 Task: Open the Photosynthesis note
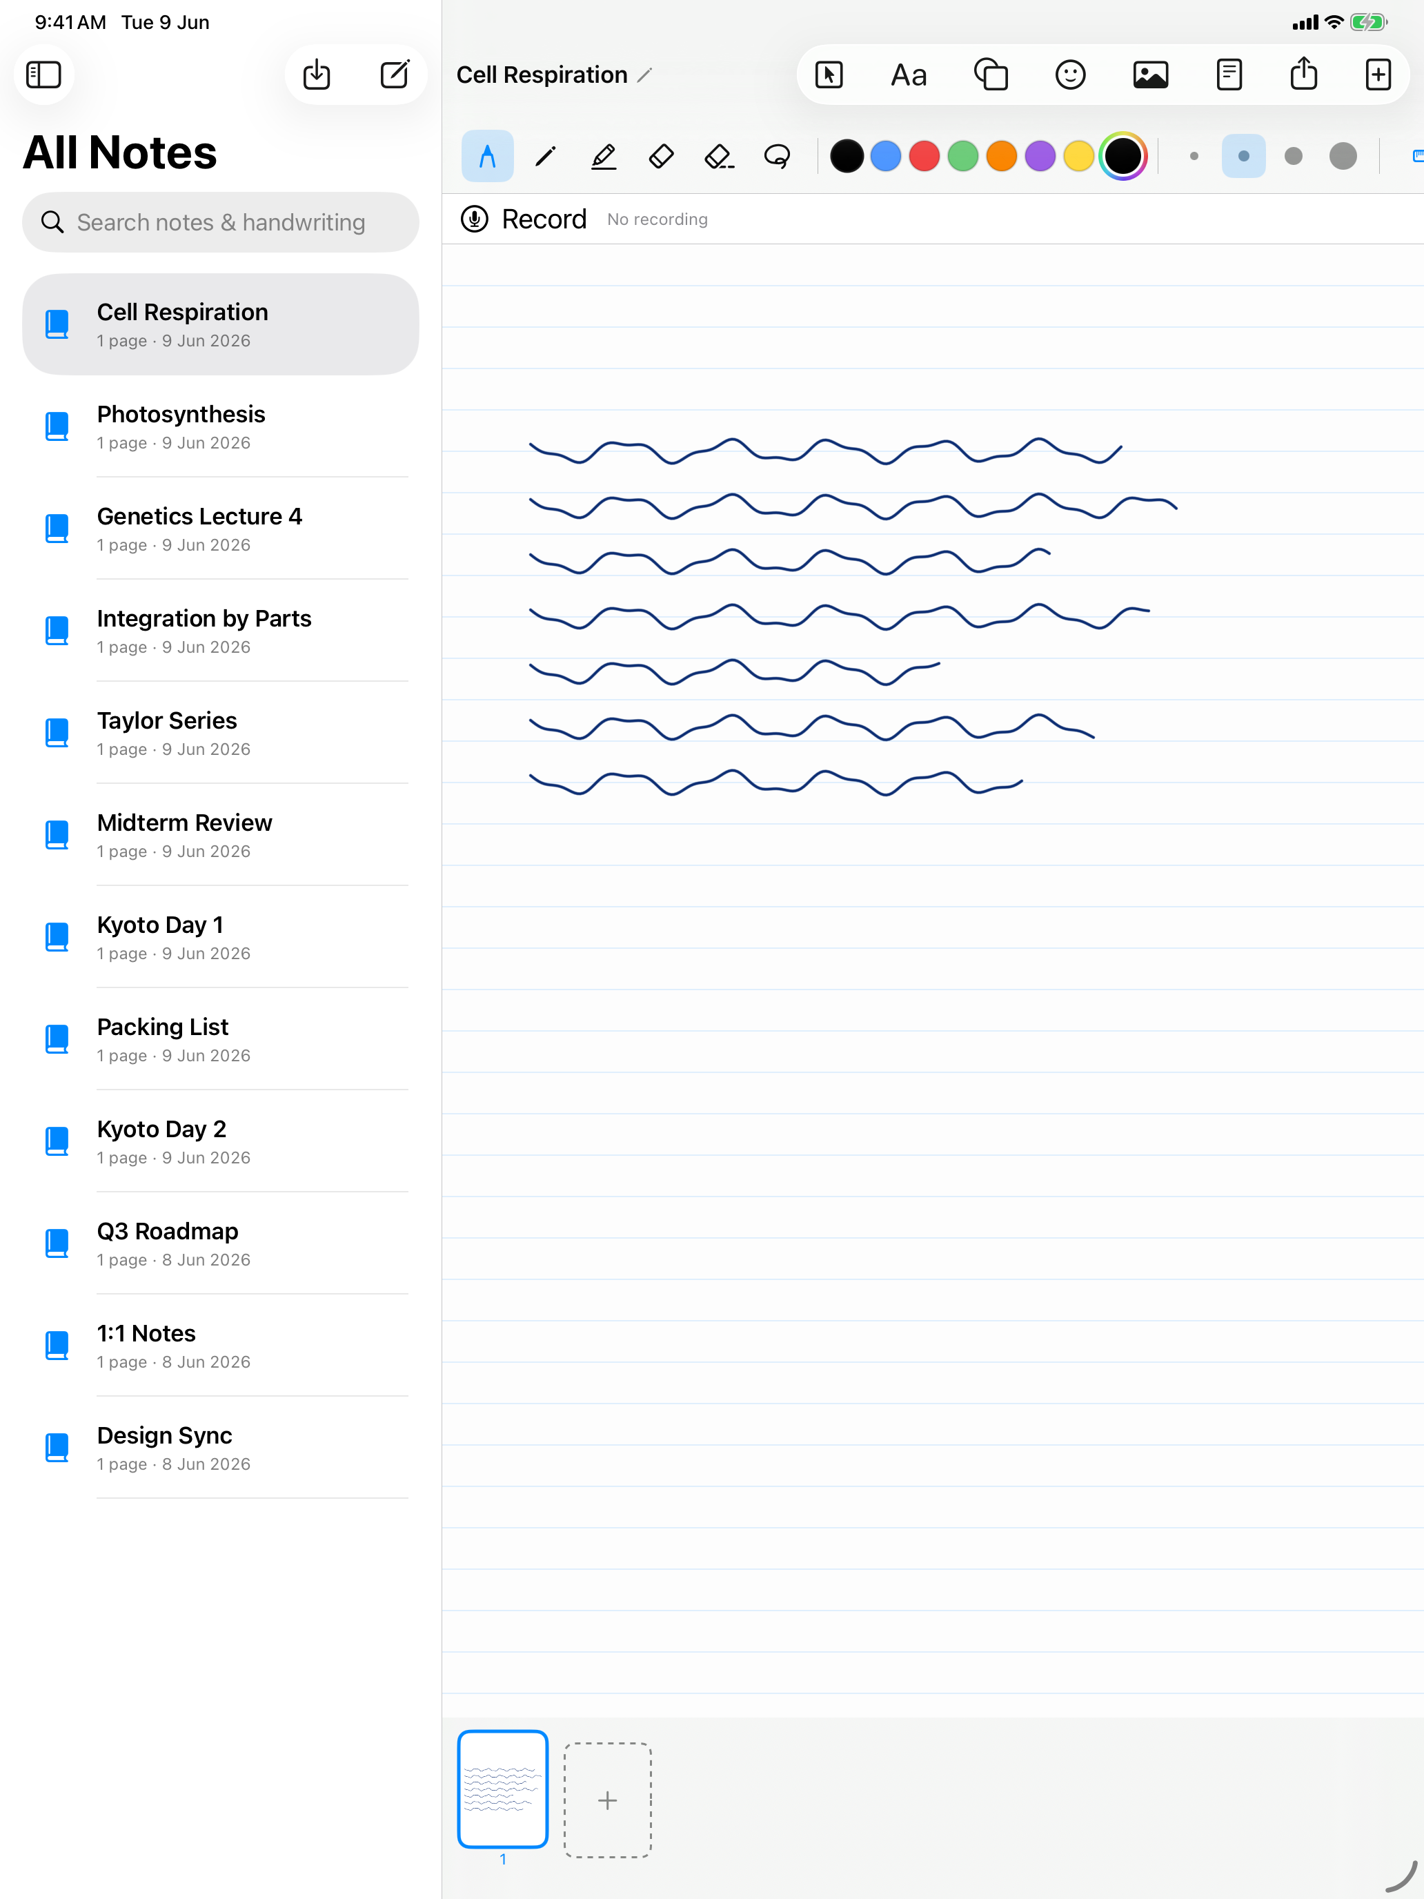(221, 426)
